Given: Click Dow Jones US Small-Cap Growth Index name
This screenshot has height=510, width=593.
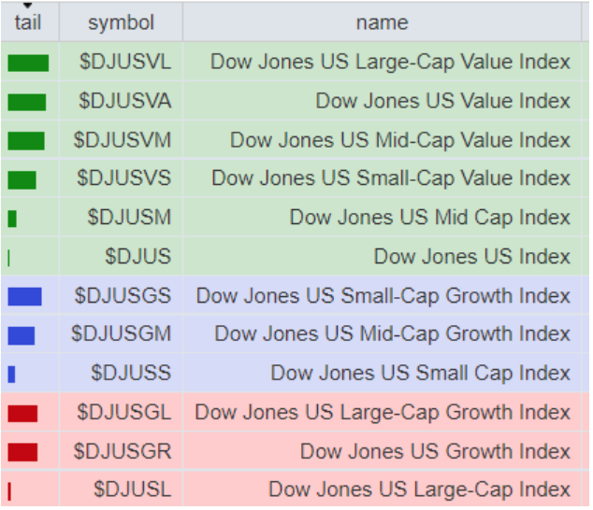Looking at the screenshot, I should coord(383,296).
